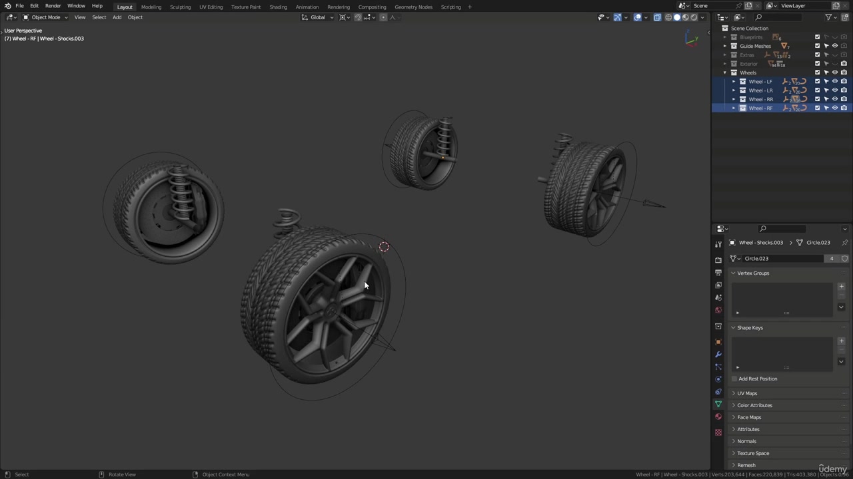Image resolution: width=853 pixels, height=479 pixels.
Task: Open the Render menu
Action: (x=53, y=6)
